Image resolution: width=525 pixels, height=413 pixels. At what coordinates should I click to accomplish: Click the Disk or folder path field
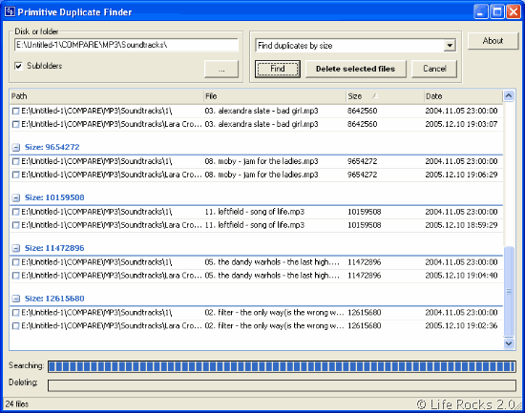pyautogui.click(x=126, y=45)
